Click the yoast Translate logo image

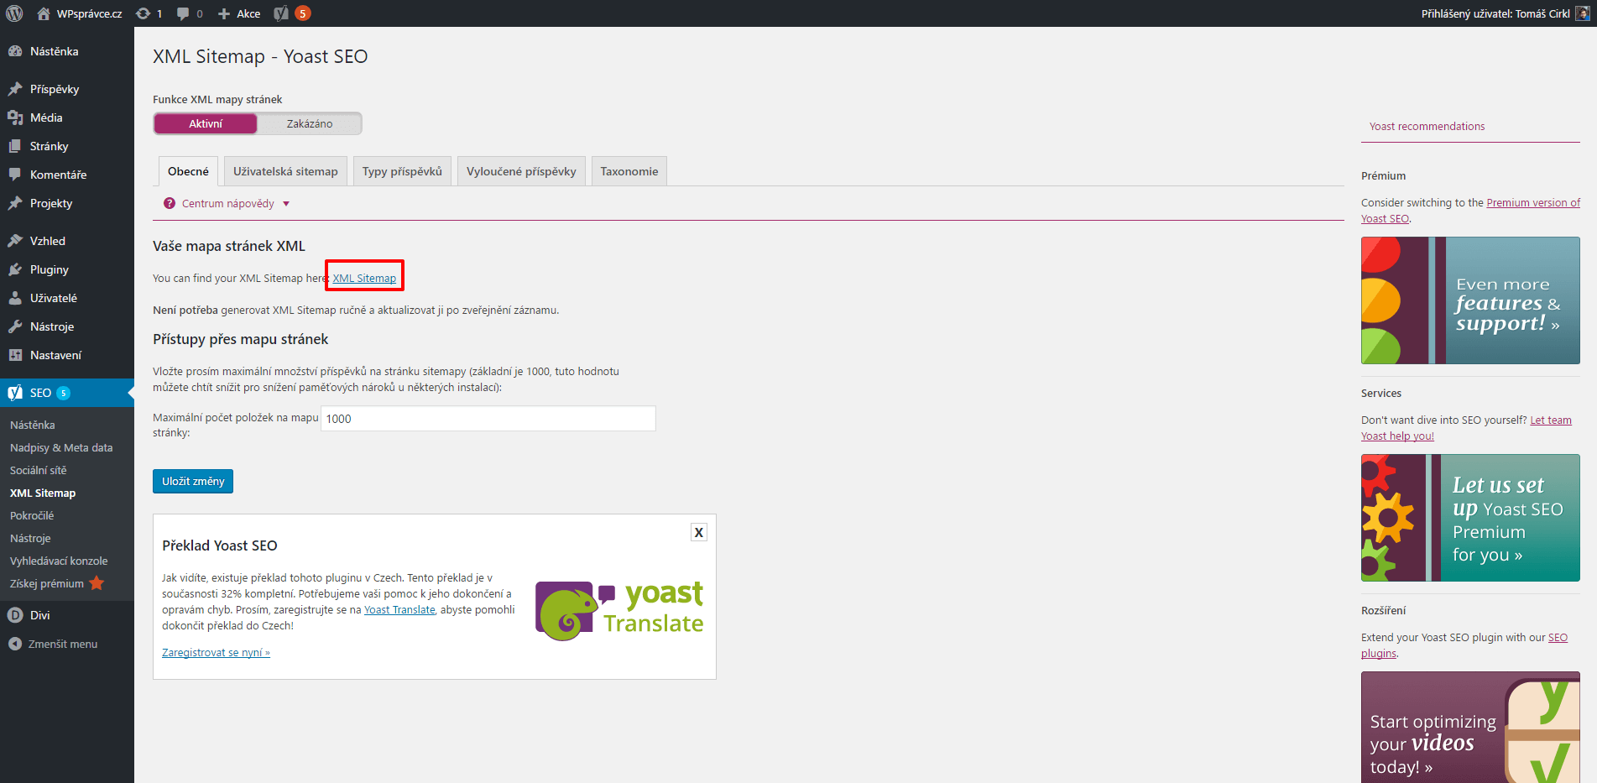[619, 610]
